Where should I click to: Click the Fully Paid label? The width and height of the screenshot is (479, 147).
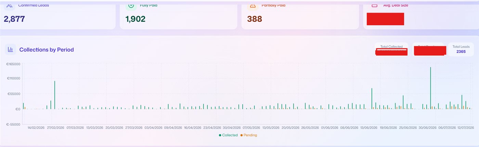(148, 5)
